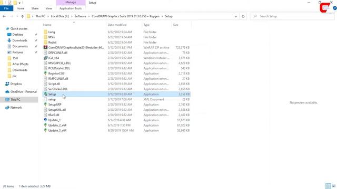Select Network in navigation pane
337x189 pixels.
16,108
